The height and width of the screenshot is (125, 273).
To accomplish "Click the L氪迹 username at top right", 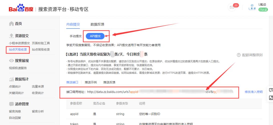I will [262, 4].
